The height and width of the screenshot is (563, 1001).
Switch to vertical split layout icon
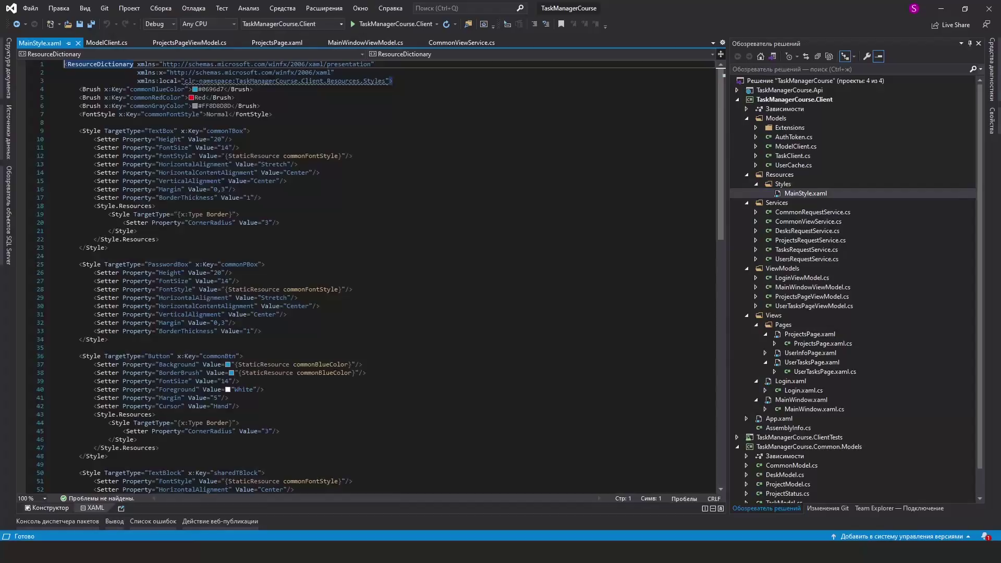coord(705,508)
